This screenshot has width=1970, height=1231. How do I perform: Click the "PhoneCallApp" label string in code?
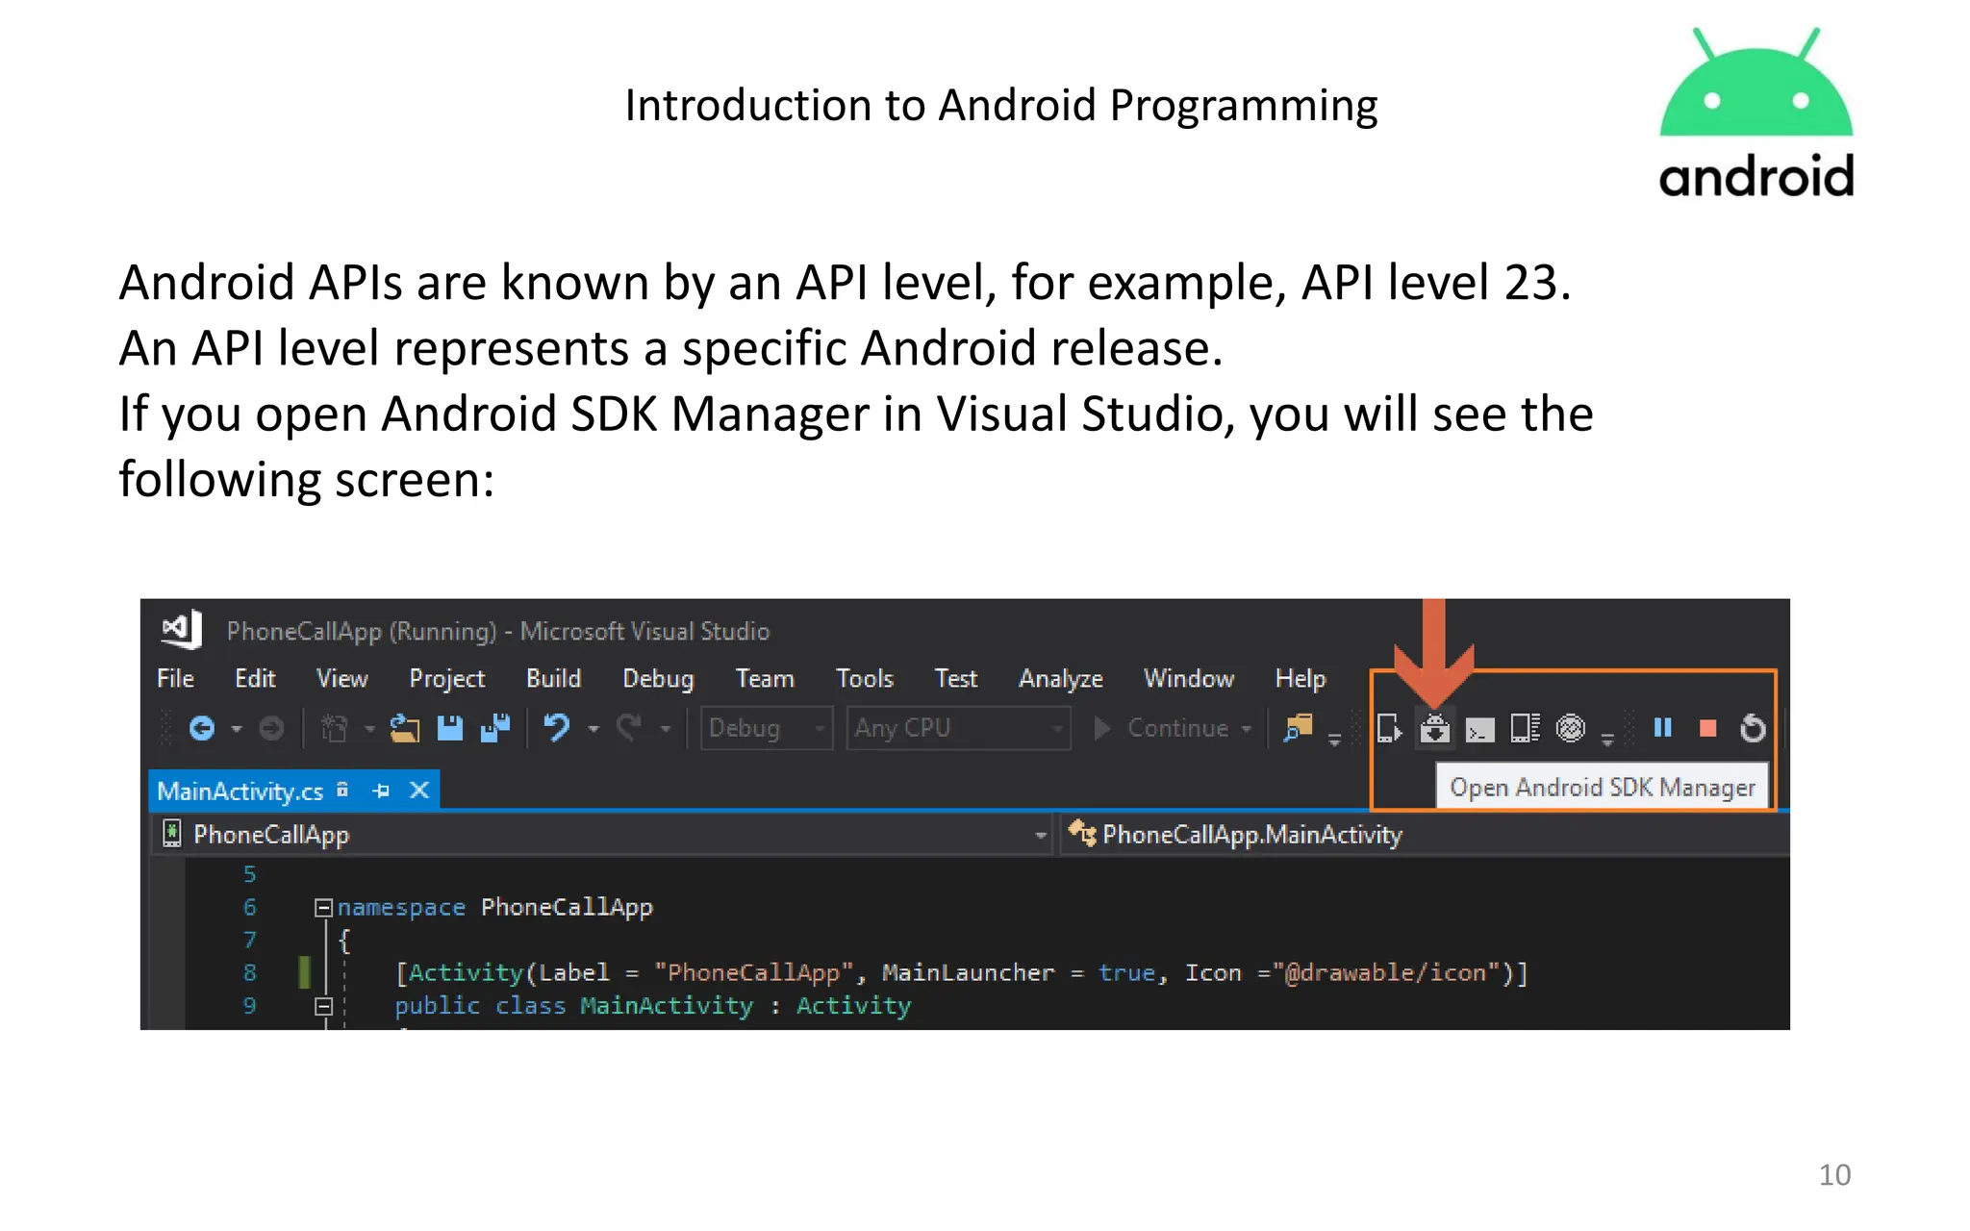754,973
